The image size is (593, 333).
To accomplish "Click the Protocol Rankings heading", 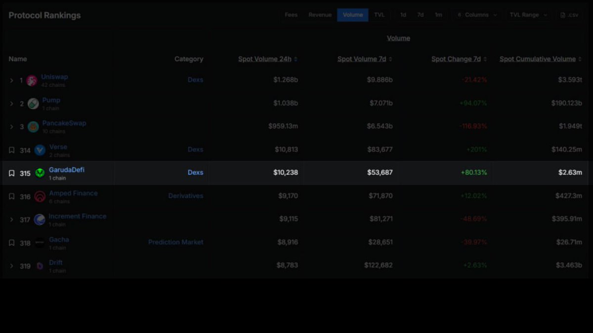I will point(44,15).
